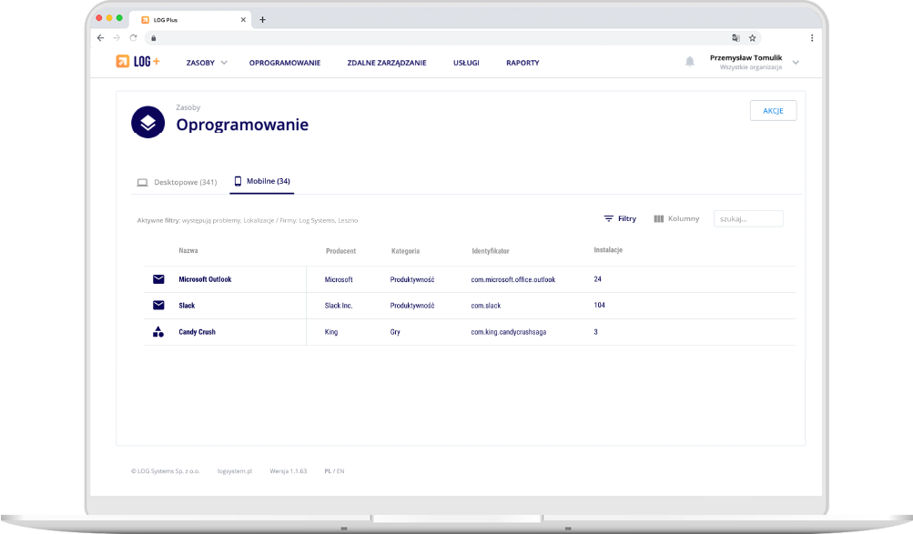Click the Oprogramowanie layers icon
913x534 pixels.
147,122
